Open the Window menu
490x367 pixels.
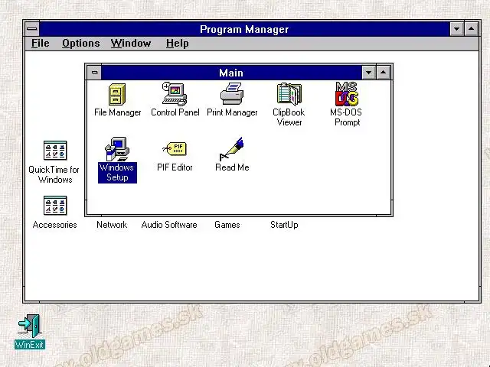(131, 43)
